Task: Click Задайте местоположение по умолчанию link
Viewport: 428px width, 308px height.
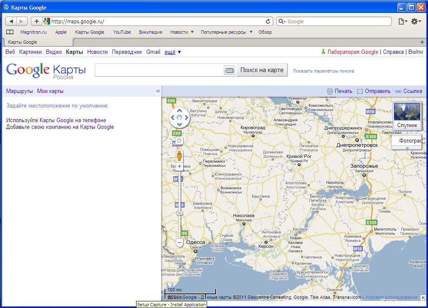Action: (x=57, y=106)
